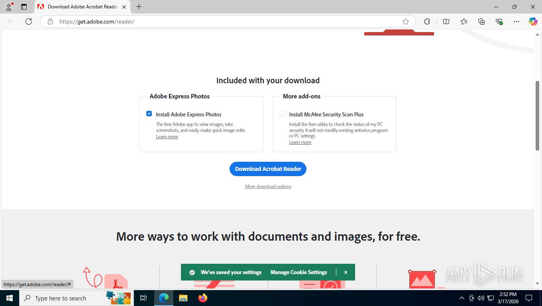Open the notifications action center

(x=529, y=298)
